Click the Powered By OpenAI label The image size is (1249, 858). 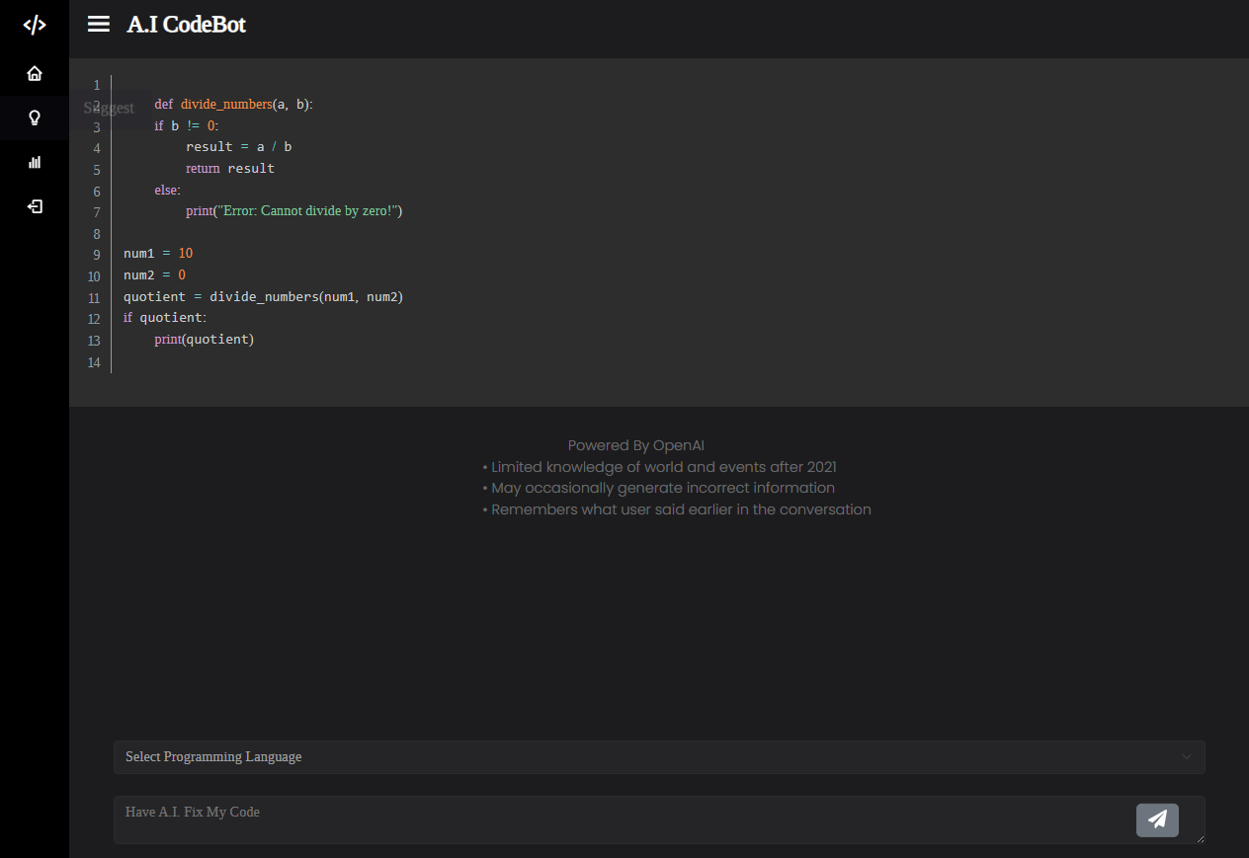636,445
